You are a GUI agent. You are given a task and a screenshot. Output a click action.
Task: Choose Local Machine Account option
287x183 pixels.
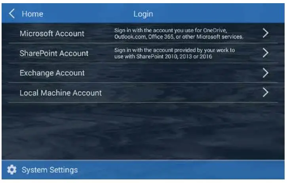61,93
